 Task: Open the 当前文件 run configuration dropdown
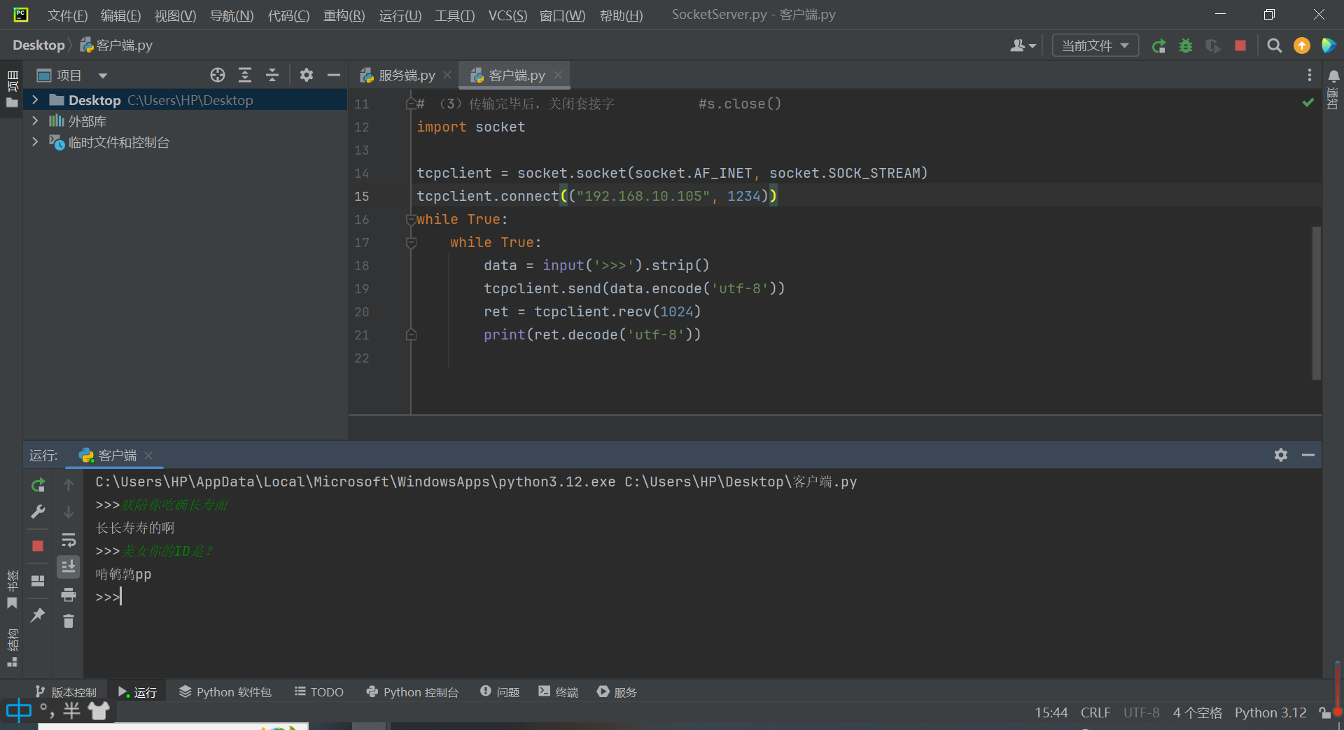1095,45
